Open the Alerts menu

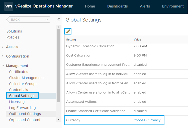(145, 6)
